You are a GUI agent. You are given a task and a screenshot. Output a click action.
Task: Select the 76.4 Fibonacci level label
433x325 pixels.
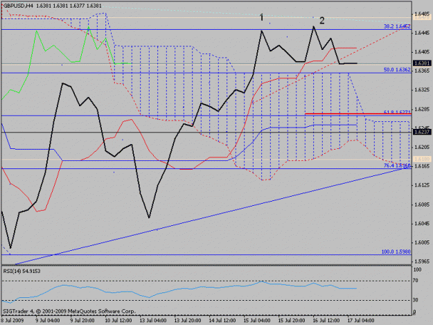397,166
